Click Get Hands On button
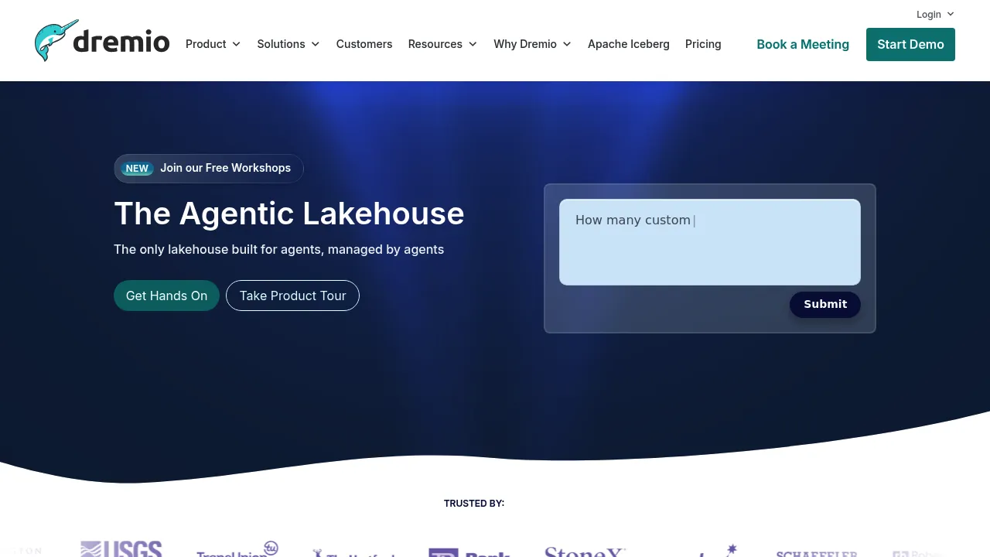This screenshot has width=990, height=557. point(166,296)
